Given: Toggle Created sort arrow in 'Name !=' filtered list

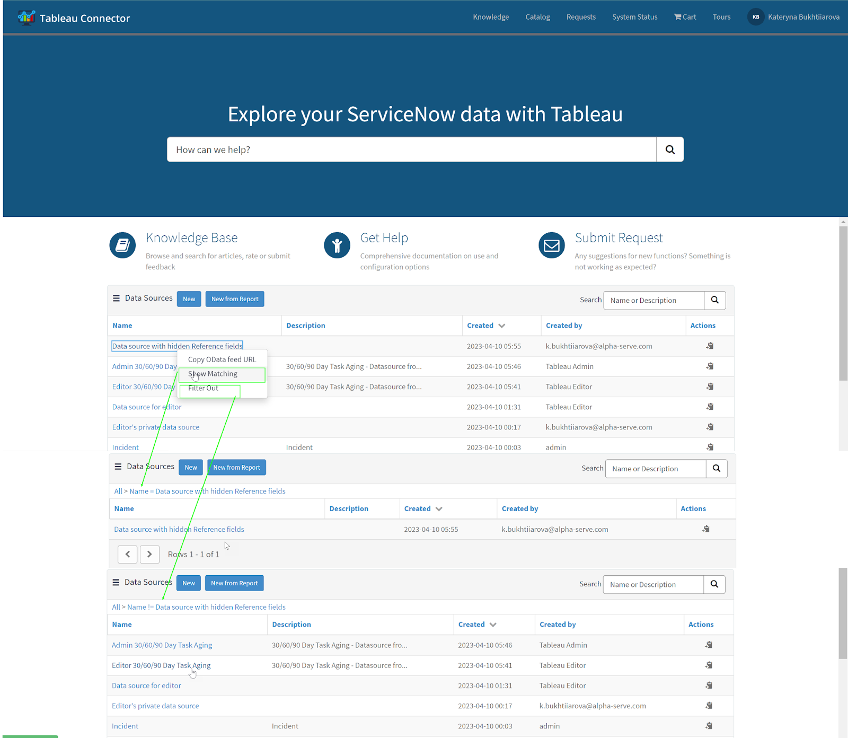Looking at the screenshot, I should tap(493, 625).
